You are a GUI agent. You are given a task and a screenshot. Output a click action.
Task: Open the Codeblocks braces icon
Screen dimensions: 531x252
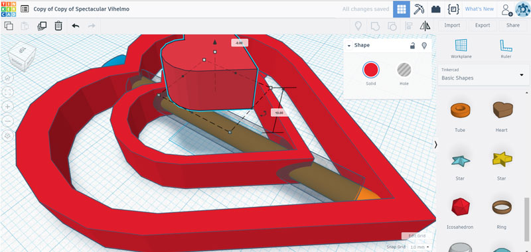[x=453, y=9]
